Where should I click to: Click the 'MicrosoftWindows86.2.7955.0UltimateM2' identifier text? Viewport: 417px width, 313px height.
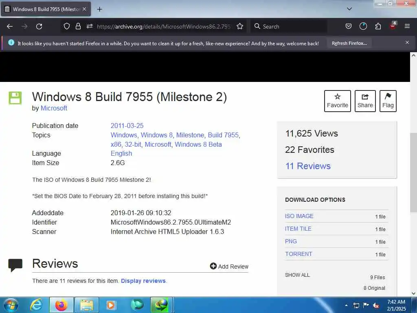pos(171,222)
